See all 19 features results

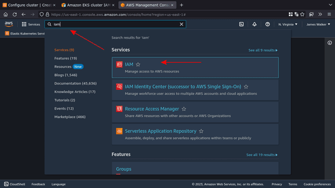[x=262, y=155]
